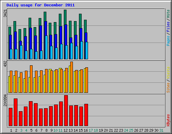The image size is (172, 134).
Task: Click the 'Files' legend label
Action: [x=168, y=27]
